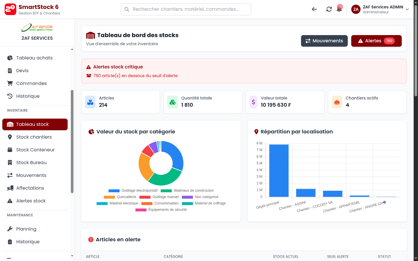Focus the search chantiers, matériel field
The height and width of the screenshot is (261, 418).
click(186, 9)
